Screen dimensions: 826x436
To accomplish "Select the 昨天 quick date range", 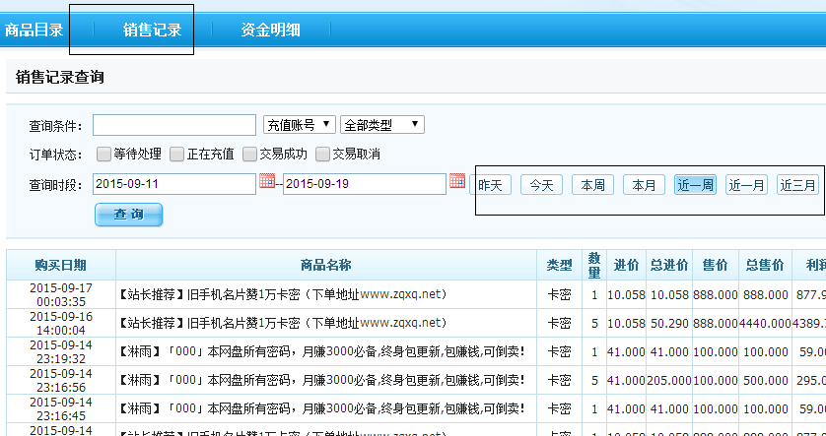I will [491, 184].
